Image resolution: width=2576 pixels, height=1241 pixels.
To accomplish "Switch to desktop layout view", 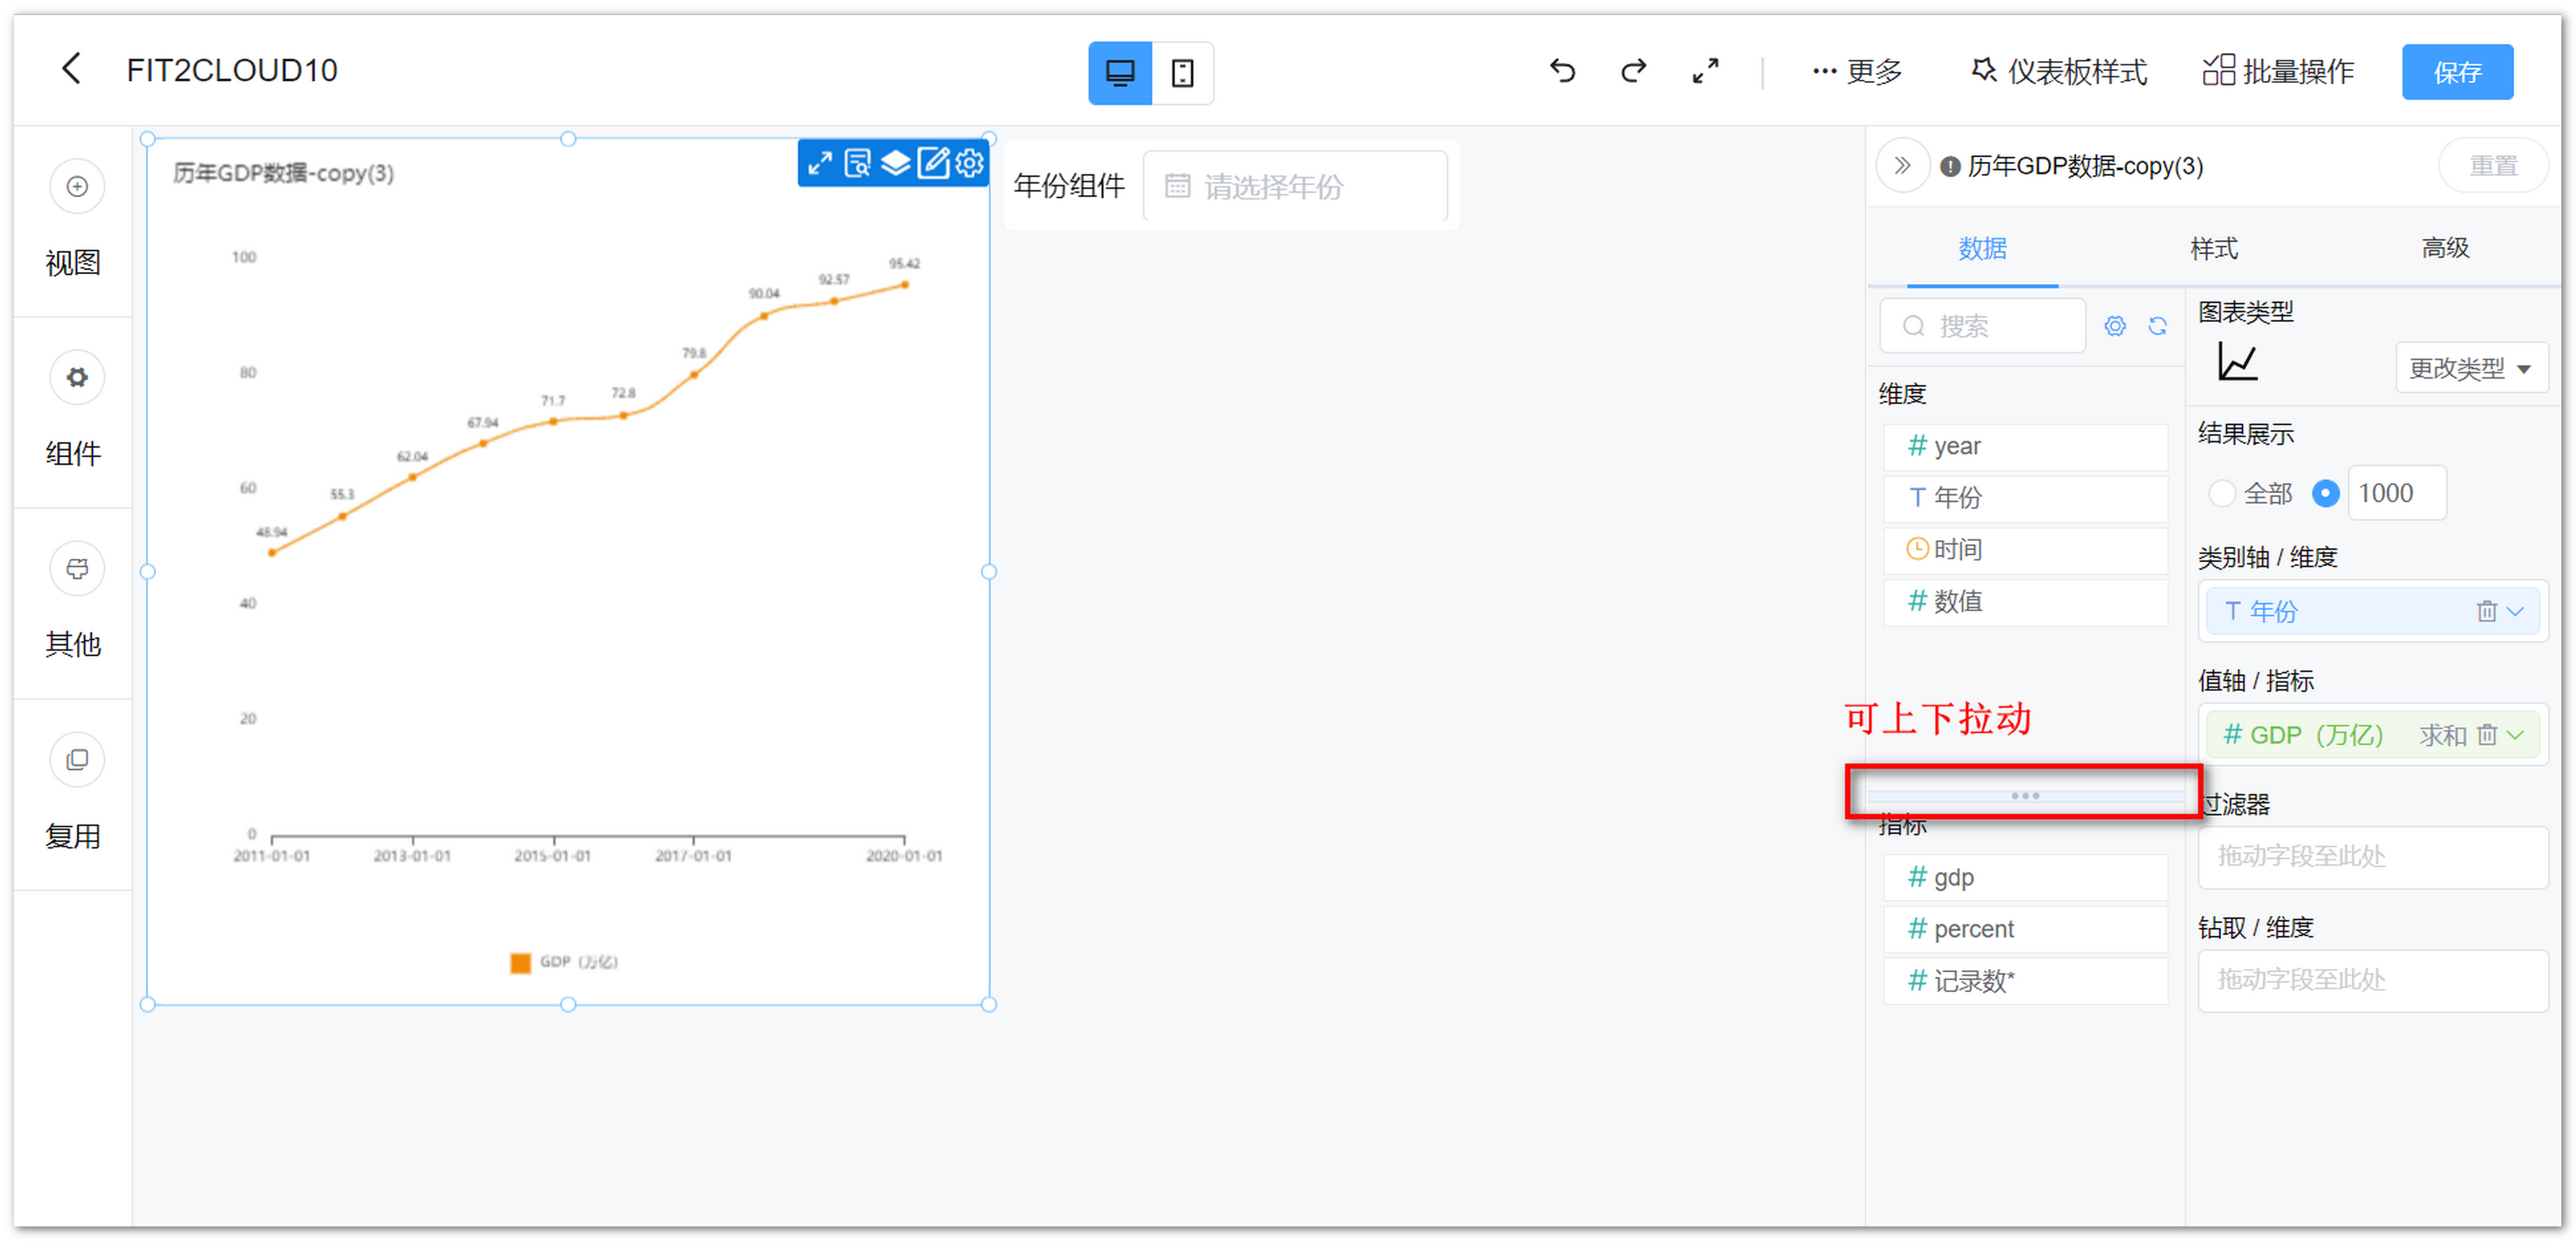I will coord(1119,73).
